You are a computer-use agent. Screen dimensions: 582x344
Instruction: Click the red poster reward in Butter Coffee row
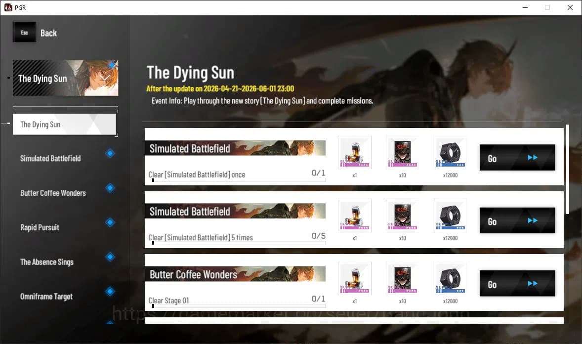tap(402, 278)
